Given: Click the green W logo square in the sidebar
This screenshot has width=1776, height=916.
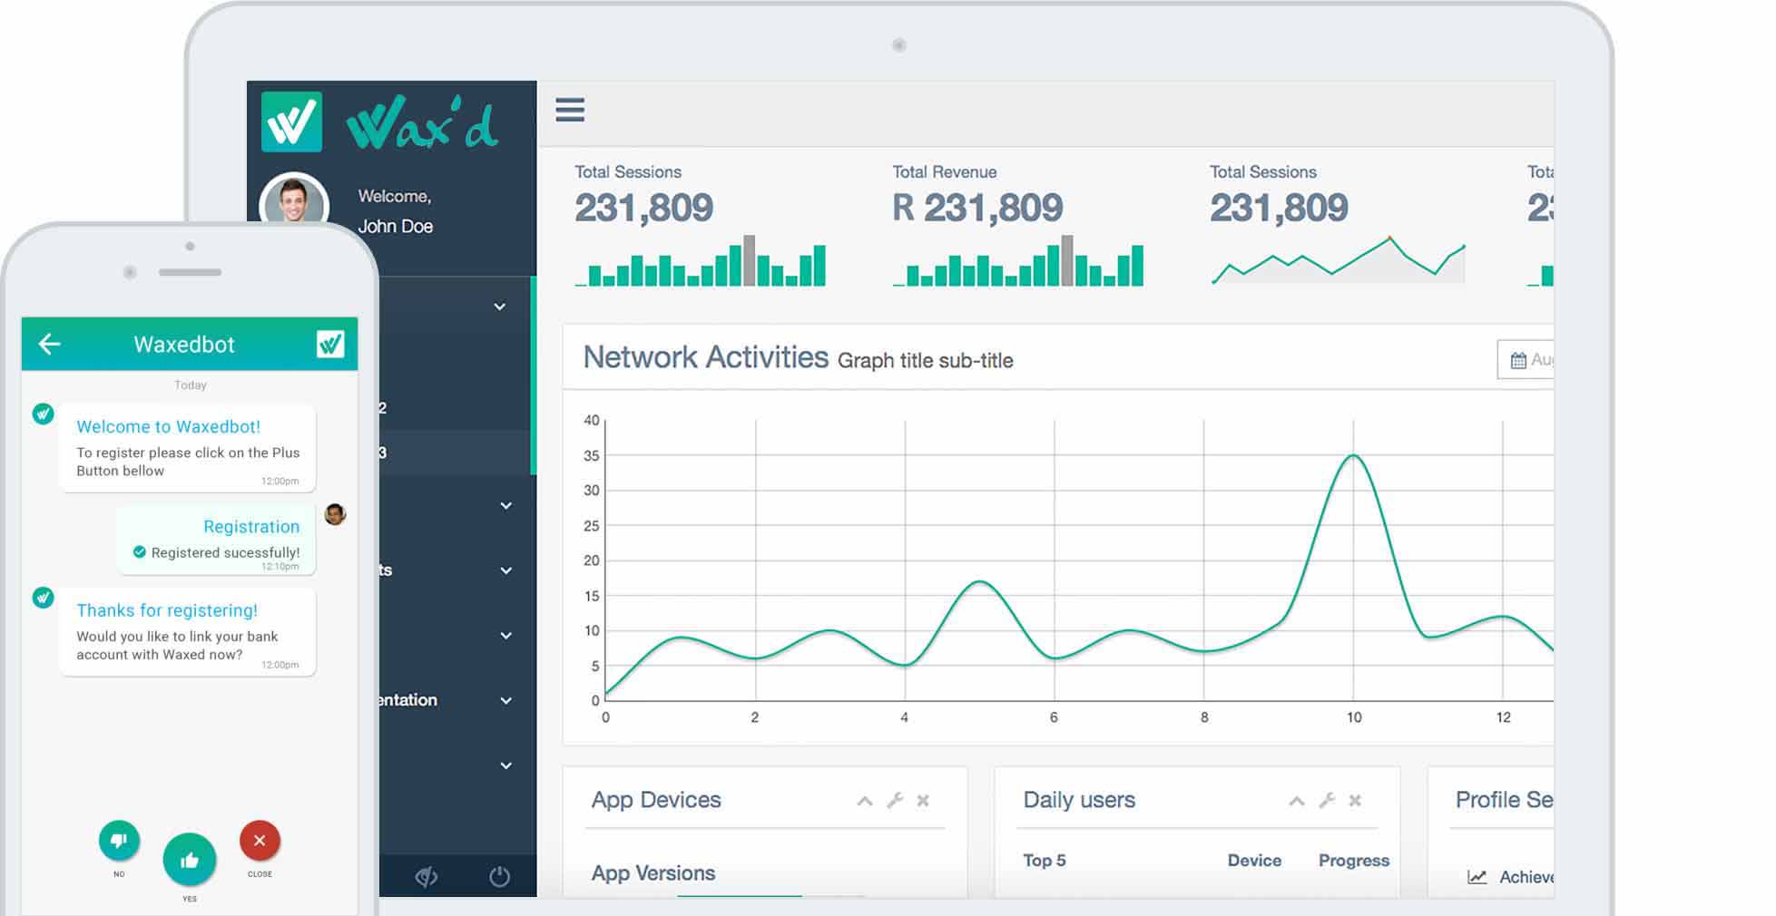Looking at the screenshot, I should point(291,122).
